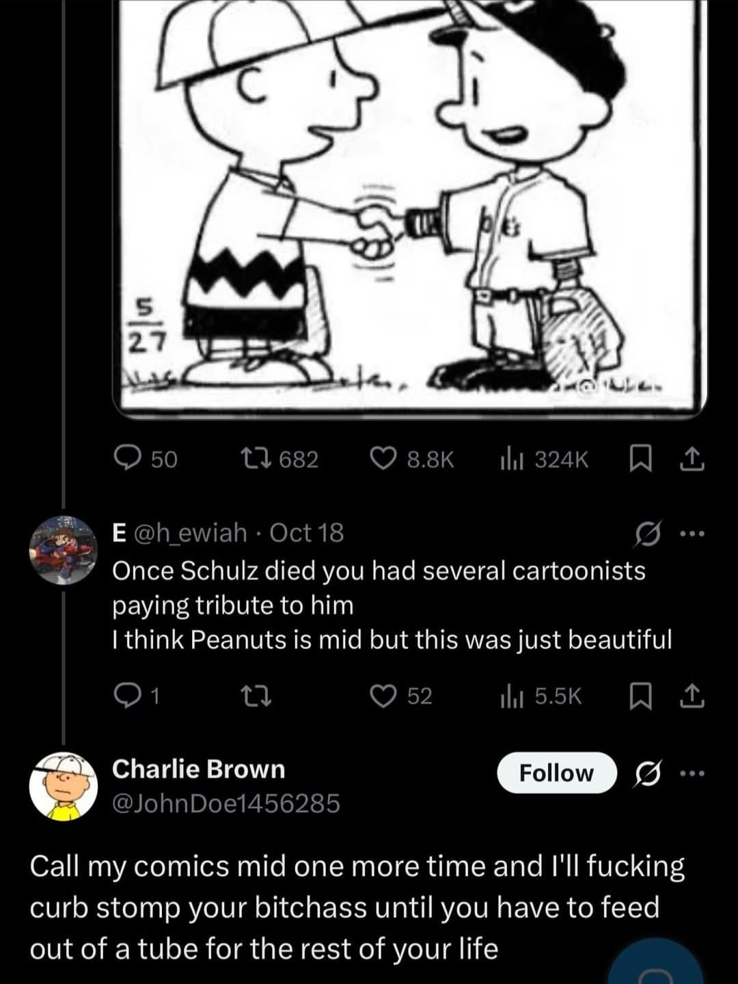Open Charlie Brown's profile avatar
This screenshot has height=984, width=738.
click(x=64, y=786)
